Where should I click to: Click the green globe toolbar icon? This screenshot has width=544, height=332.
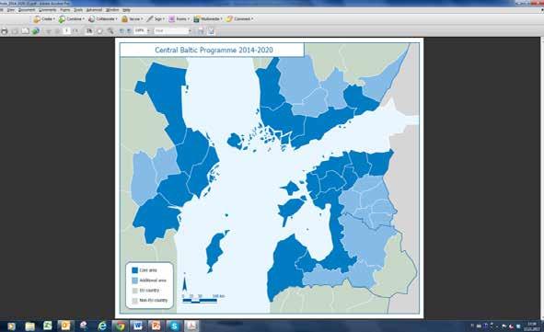35,31
